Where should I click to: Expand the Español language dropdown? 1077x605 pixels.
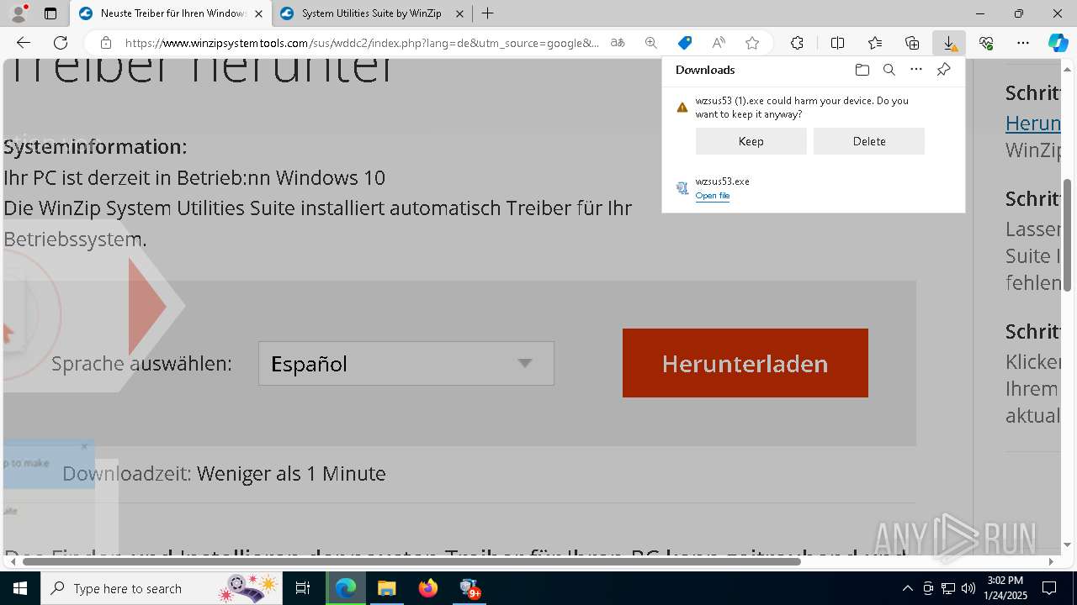406,363
